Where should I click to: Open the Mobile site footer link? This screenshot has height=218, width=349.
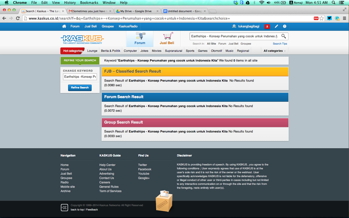click(x=68, y=187)
